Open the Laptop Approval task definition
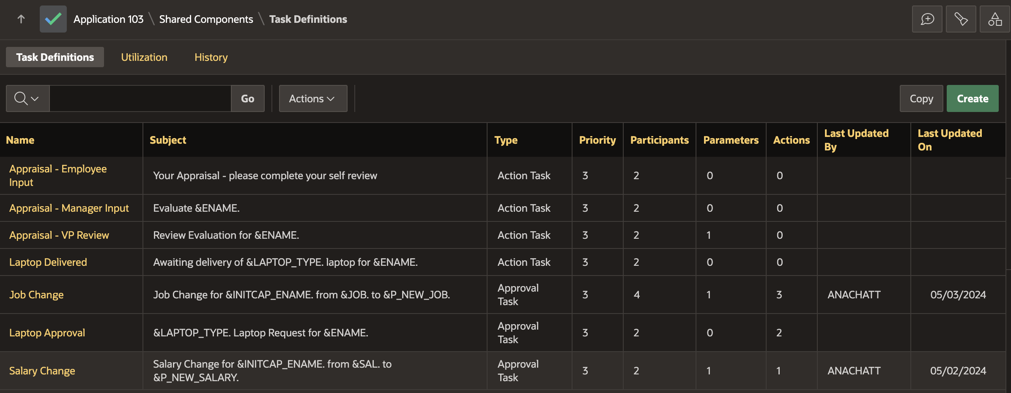Image resolution: width=1011 pixels, height=393 pixels. tap(47, 333)
